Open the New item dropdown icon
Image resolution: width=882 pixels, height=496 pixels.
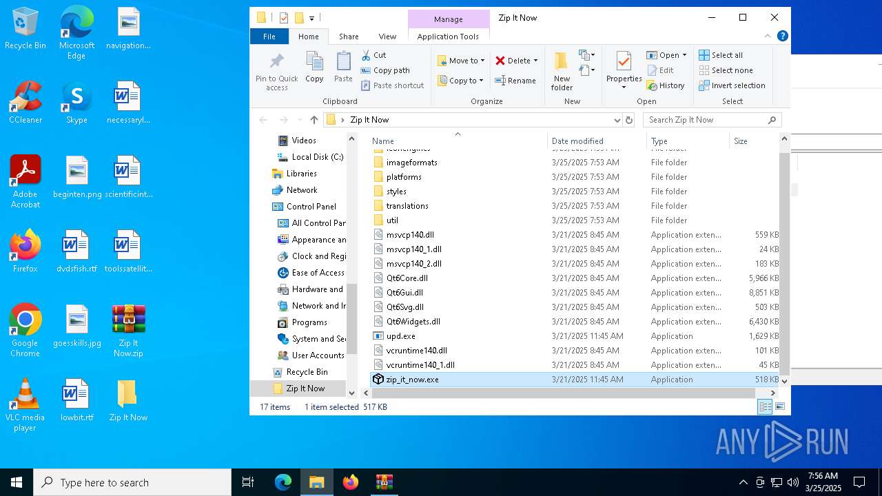(x=587, y=55)
